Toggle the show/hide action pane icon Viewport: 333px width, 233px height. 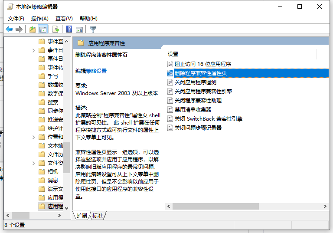point(79,30)
